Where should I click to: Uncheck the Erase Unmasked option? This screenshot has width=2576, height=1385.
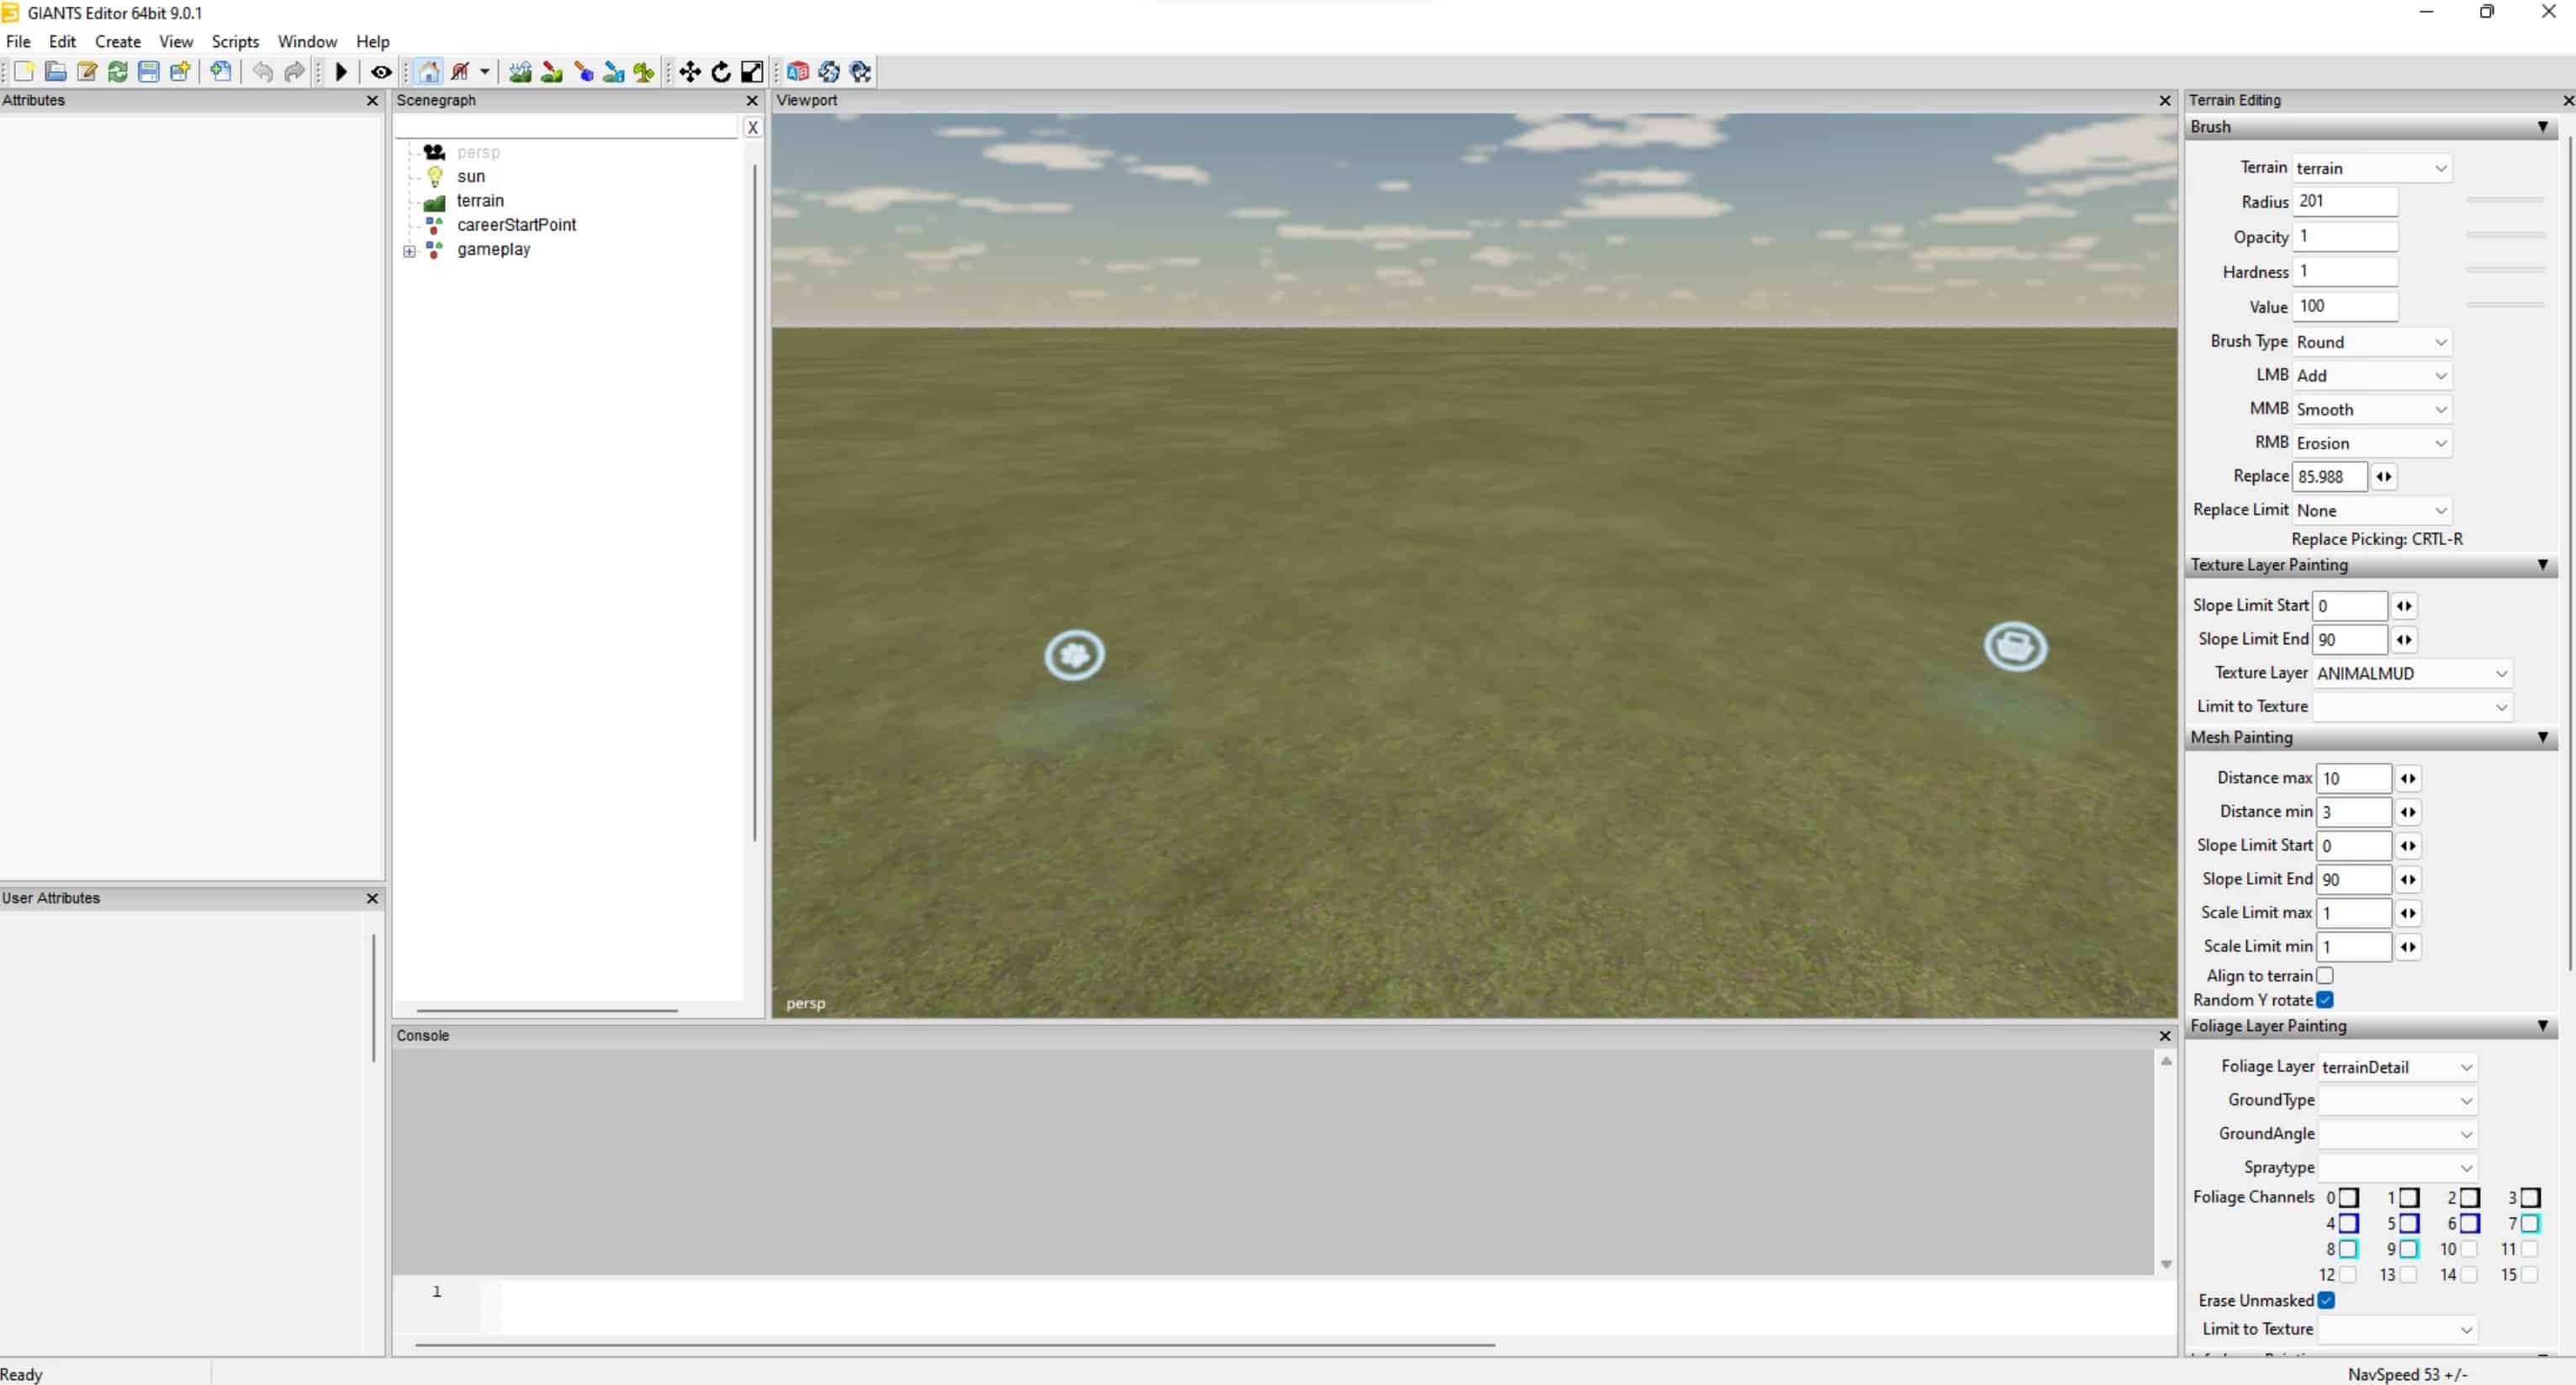click(x=2327, y=1300)
